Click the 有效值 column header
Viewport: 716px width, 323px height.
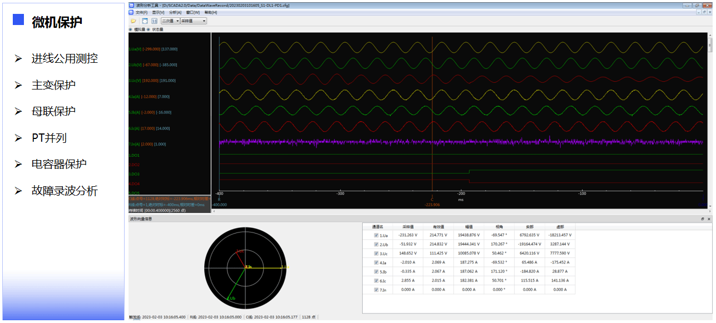coord(440,227)
